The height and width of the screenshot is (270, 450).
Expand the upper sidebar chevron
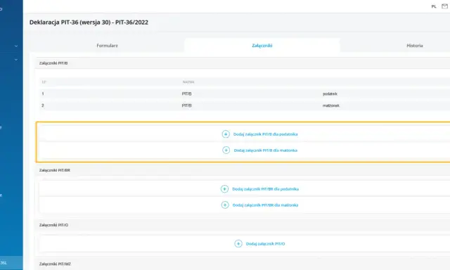(16, 46)
